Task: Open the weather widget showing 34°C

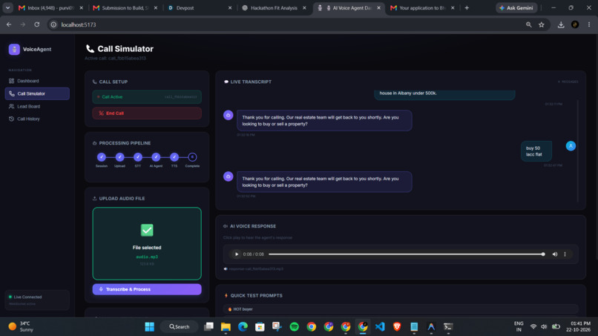Action: [x=22, y=327]
